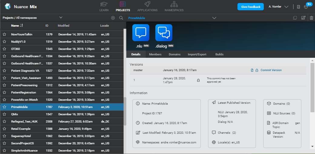Click the add new project plus icon
The image size is (315, 154).
click(x=113, y=18)
